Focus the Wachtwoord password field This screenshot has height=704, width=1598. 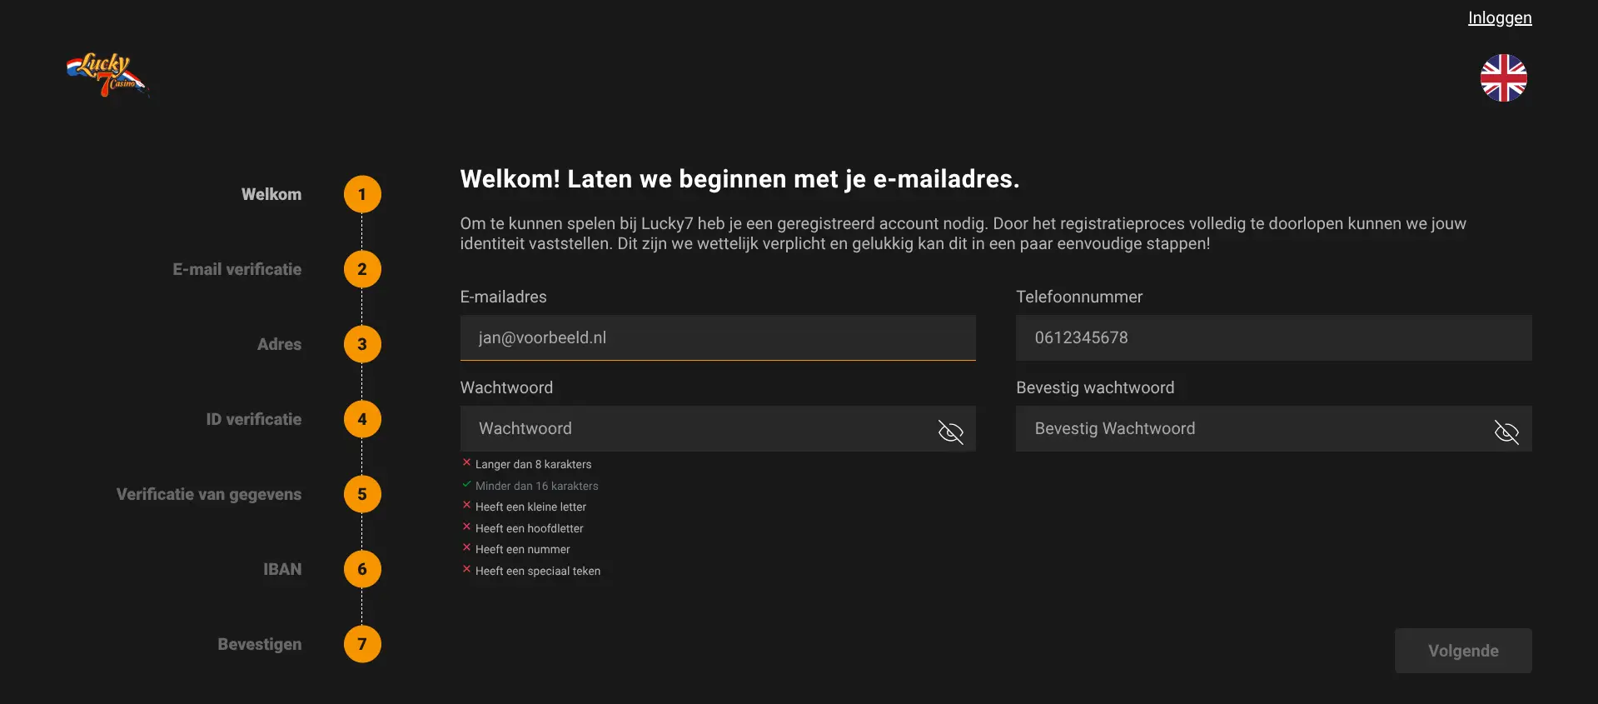click(x=695, y=429)
